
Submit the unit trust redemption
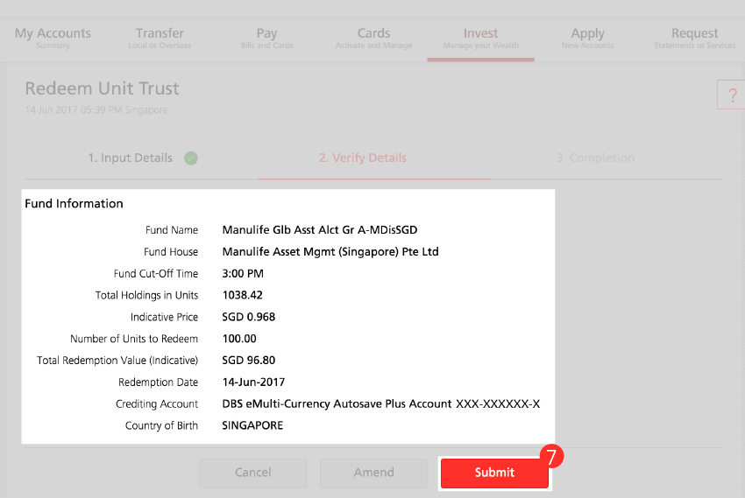[494, 473]
